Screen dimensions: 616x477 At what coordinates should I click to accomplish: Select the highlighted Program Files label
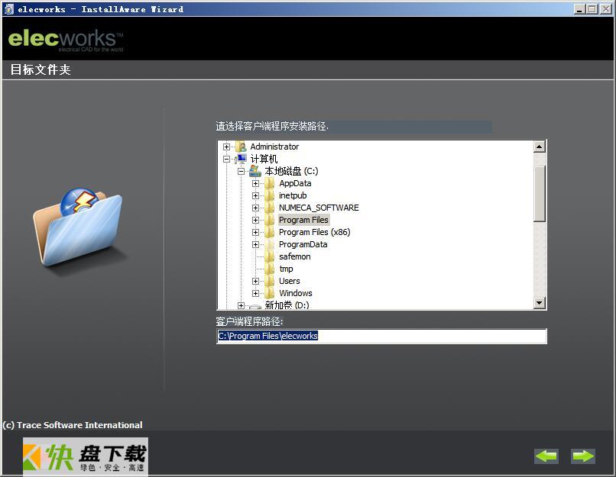coord(303,220)
